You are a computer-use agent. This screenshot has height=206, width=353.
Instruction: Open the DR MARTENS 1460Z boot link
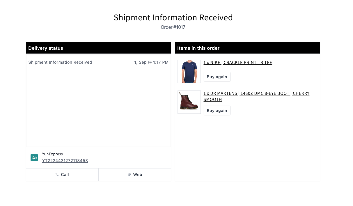click(256, 93)
